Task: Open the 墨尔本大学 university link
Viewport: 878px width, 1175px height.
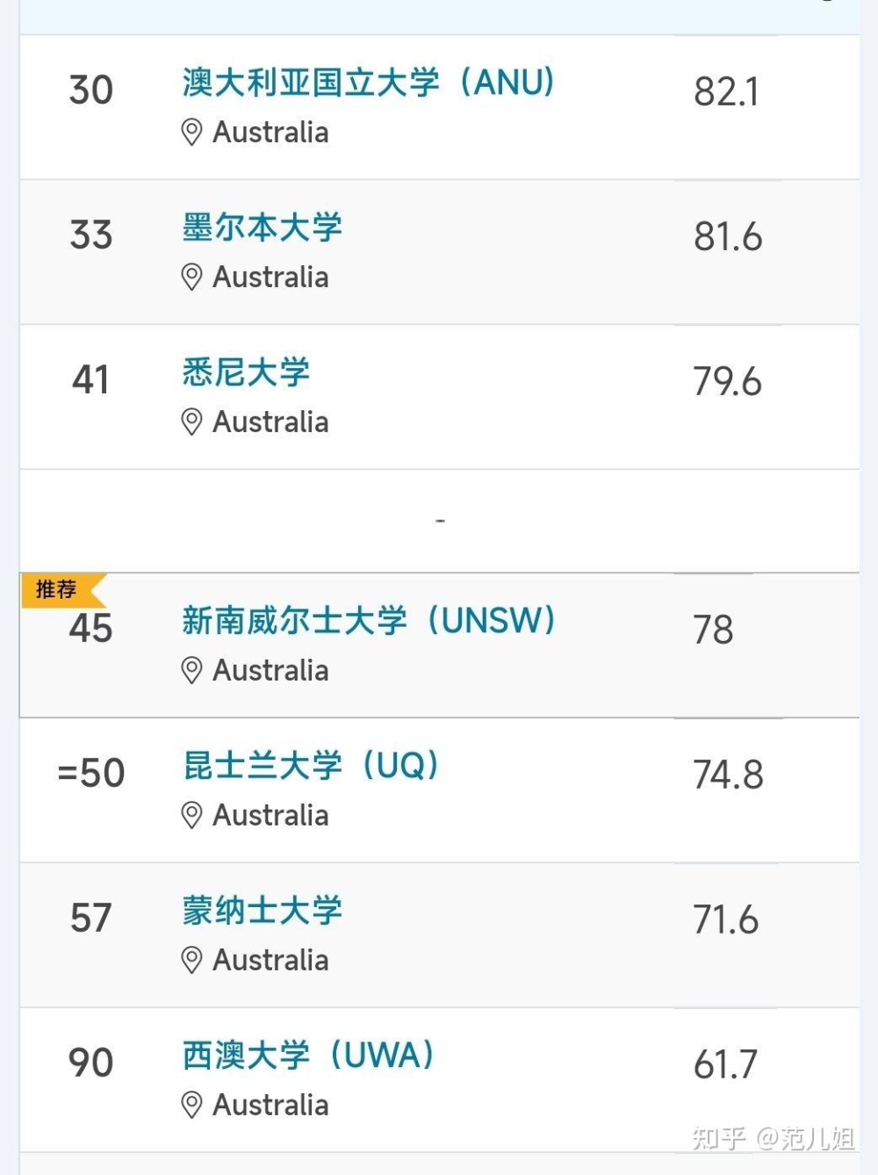Action: point(262,227)
